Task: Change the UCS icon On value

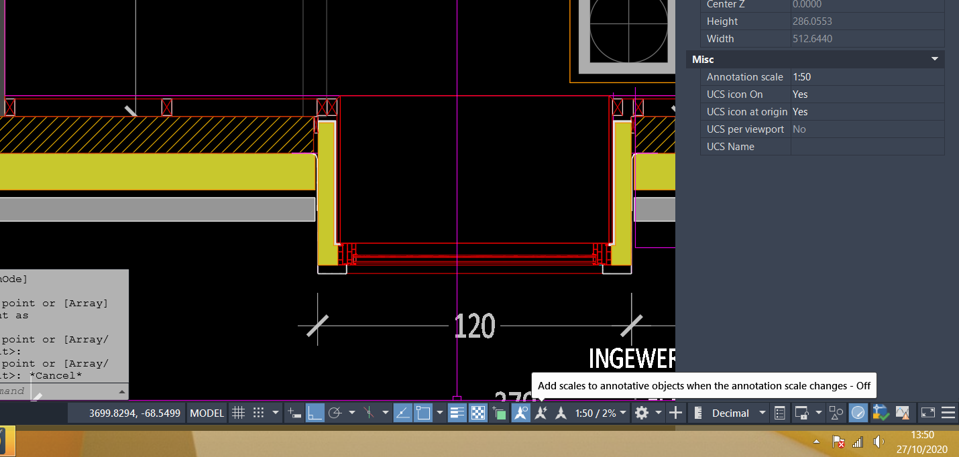Action: click(867, 94)
